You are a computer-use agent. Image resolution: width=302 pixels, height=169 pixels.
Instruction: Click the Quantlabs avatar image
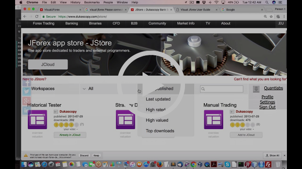point(256,89)
